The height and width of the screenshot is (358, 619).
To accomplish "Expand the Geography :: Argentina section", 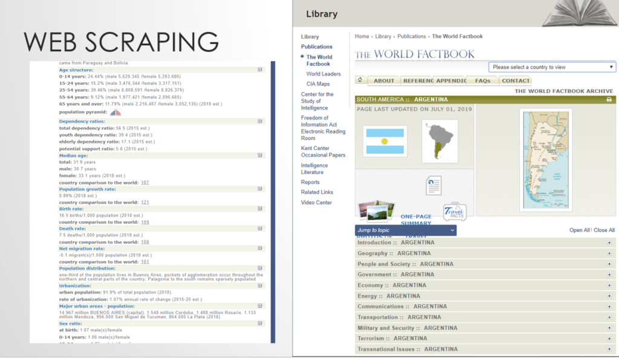I will tap(609, 253).
